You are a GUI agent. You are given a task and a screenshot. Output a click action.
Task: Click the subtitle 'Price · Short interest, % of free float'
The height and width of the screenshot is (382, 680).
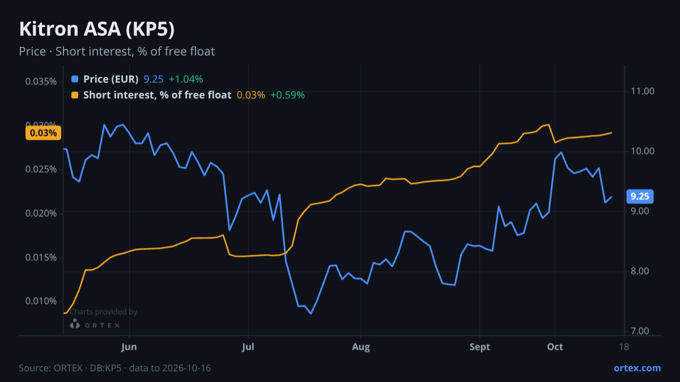(x=117, y=51)
